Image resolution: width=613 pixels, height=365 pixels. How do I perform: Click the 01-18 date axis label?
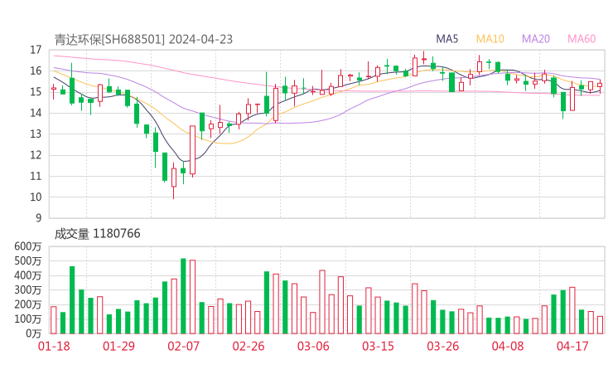(54, 346)
